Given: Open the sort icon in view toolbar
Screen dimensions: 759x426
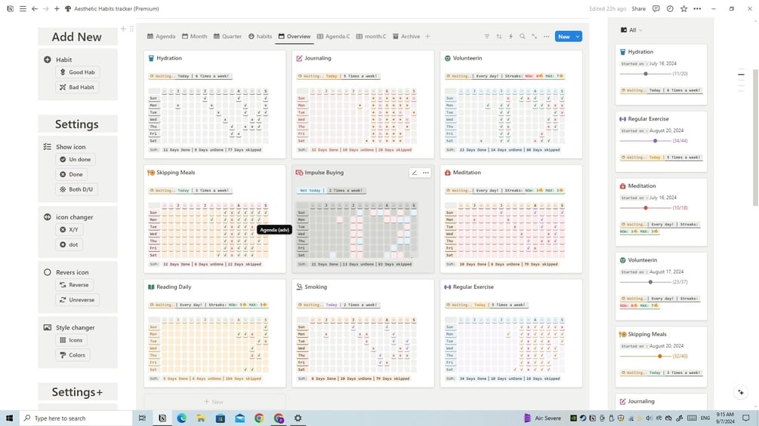Looking at the screenshot, I should pyautogui.click(x=499, y=37).
